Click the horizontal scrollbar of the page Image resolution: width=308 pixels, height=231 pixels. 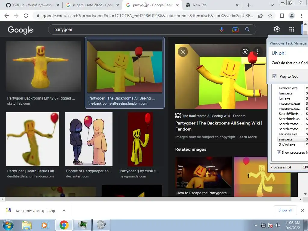[148, 199]
